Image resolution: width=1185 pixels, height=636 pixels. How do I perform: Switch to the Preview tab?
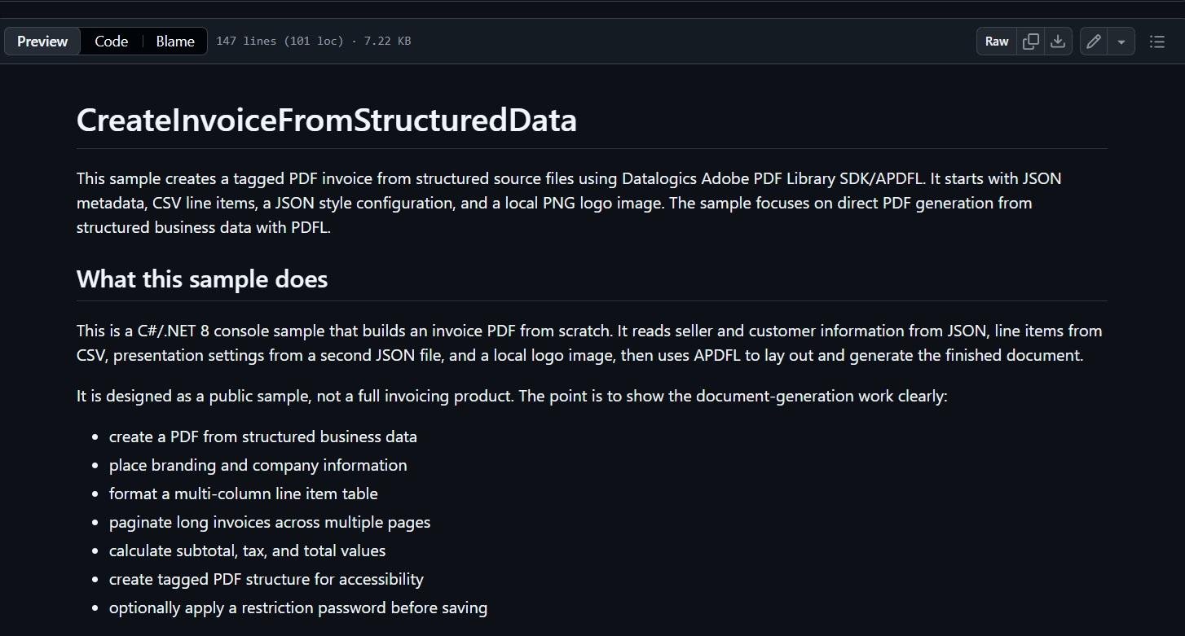coord(42,42)
